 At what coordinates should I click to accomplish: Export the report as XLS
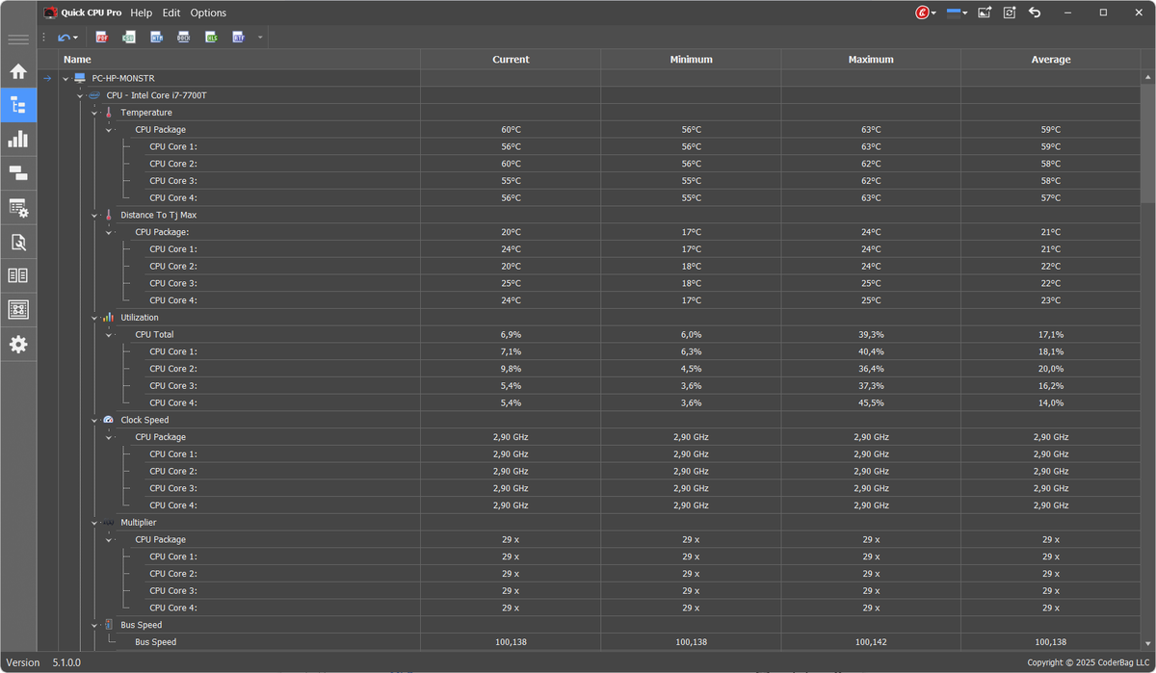pyautogui.click(x=211, y=38)
